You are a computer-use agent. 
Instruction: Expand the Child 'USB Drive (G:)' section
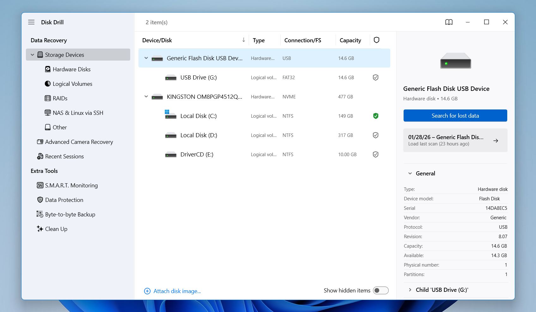pyautogui.click(x=410, y=290)
